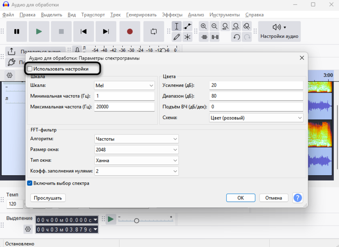Viewport: 339px width, 247px height.
Task: Click the Pause button in transport toolbar
Action: [17, 31]
